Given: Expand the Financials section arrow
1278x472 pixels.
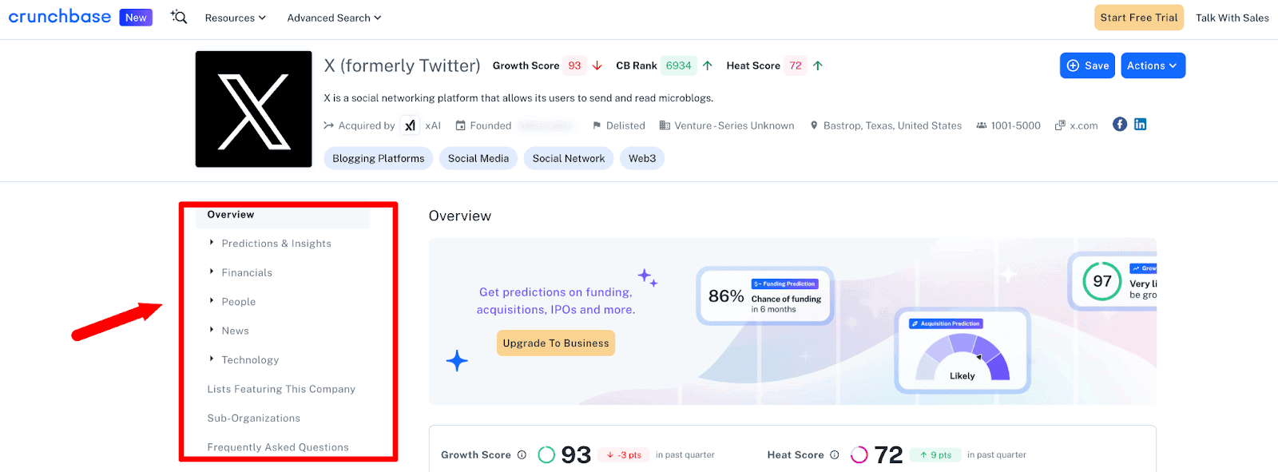Looking at the screenshot, I should click(x=212, y=272).
